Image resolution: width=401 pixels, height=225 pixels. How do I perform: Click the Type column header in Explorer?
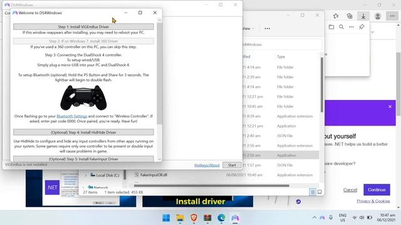pos(281,57)
